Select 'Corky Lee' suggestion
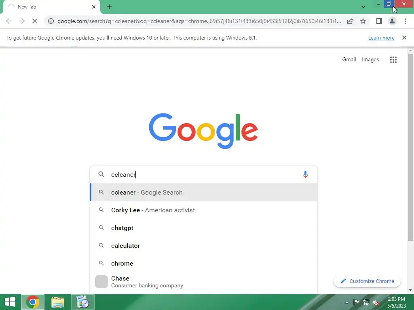 204,210
